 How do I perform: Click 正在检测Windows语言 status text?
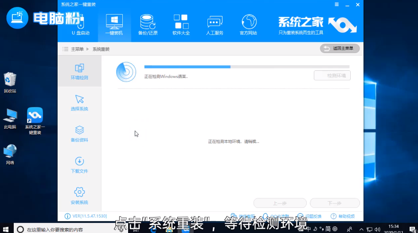coord(166,76)
